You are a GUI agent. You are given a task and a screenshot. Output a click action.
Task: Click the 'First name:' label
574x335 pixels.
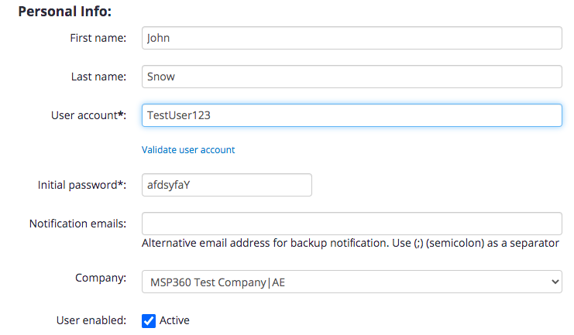(x=98, y=38)
